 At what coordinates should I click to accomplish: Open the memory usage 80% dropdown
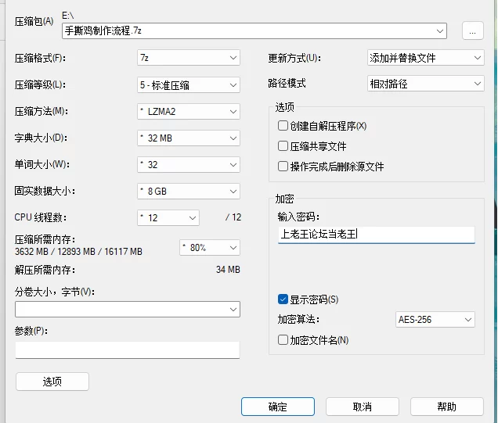210,248
